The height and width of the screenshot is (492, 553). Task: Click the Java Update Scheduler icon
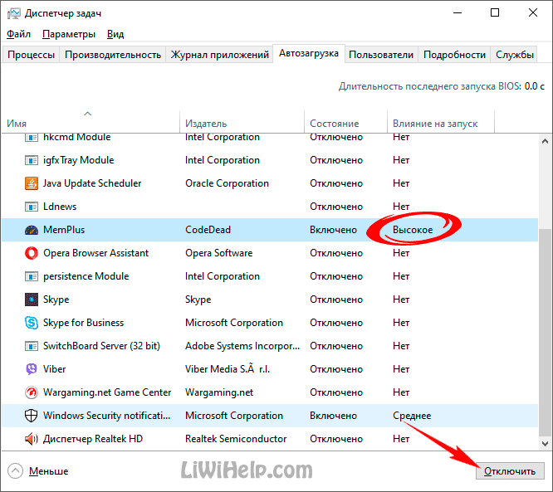point(32,183)
